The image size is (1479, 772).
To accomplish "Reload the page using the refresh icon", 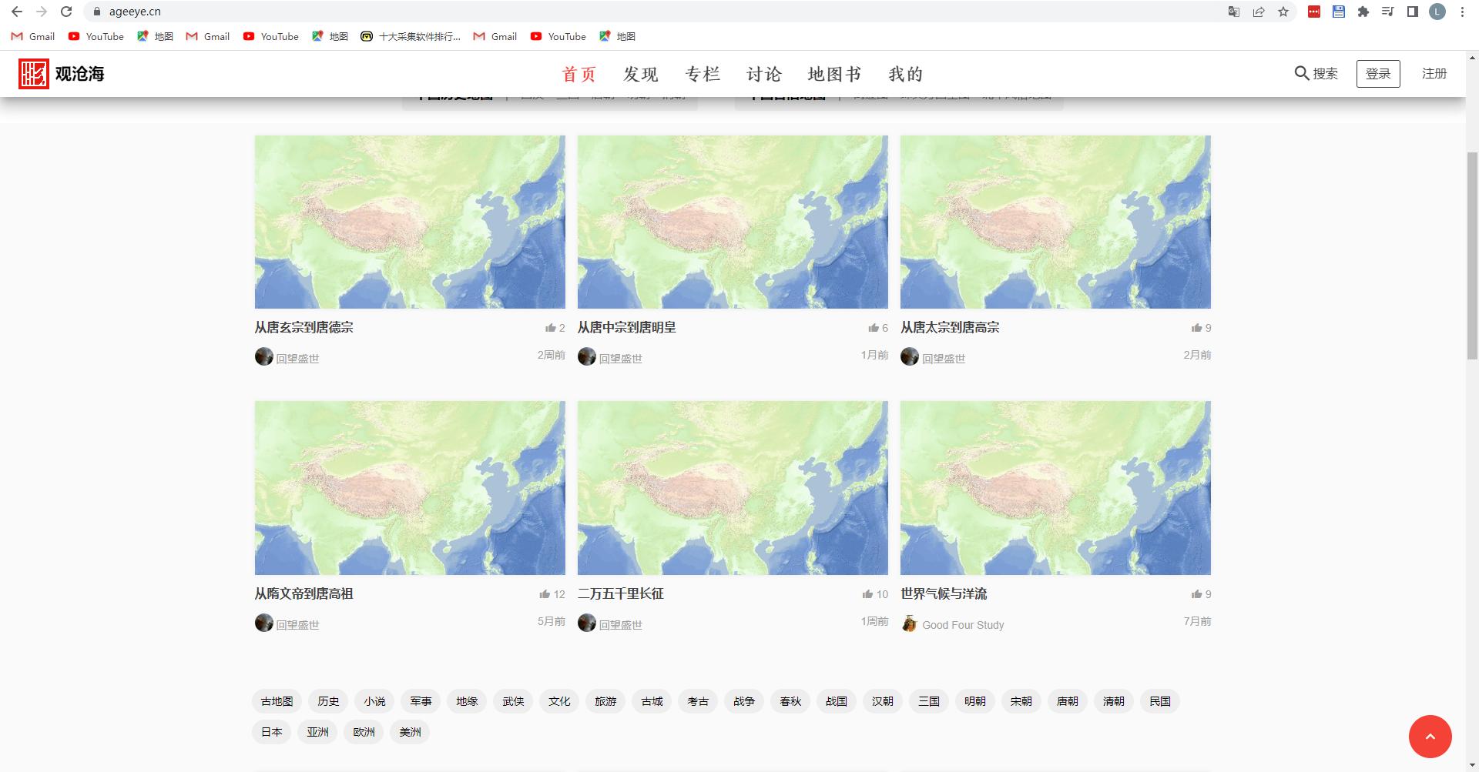I will 66,12.
